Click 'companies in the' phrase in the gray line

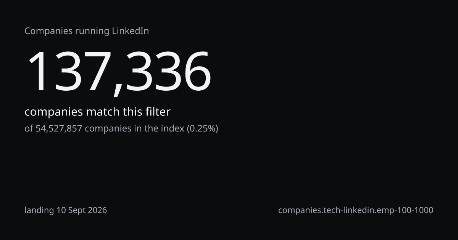122,129
